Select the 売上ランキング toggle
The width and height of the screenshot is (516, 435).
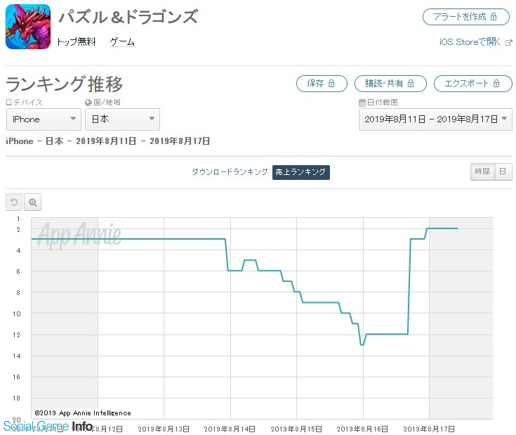click(x=300, y=171)
